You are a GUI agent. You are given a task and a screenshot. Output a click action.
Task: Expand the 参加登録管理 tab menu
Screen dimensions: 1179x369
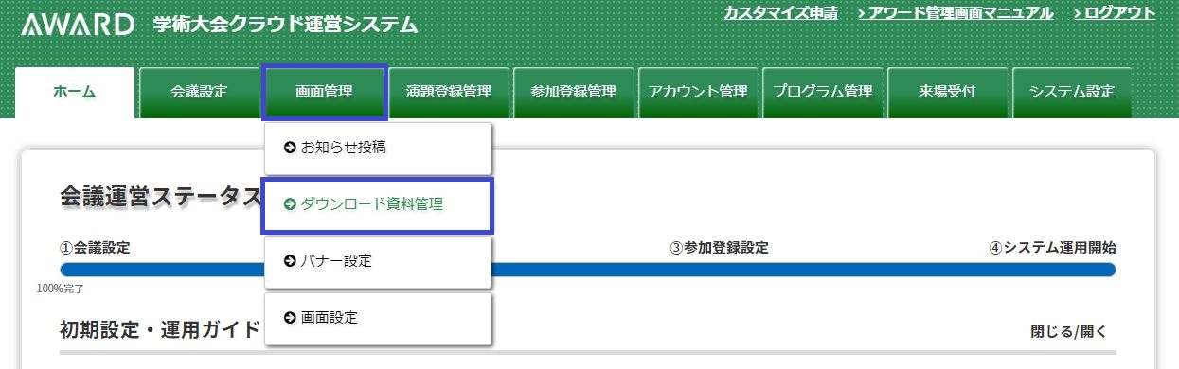point(573,92)
